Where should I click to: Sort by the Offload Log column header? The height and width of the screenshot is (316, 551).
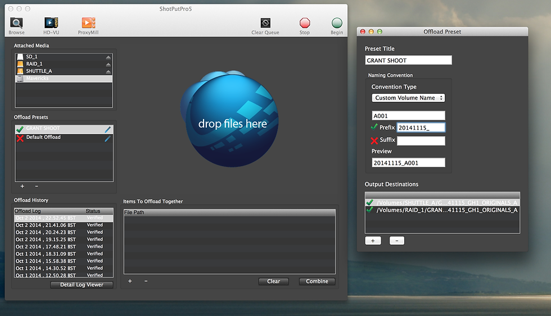pyautogui.click(x=48, y=211)
